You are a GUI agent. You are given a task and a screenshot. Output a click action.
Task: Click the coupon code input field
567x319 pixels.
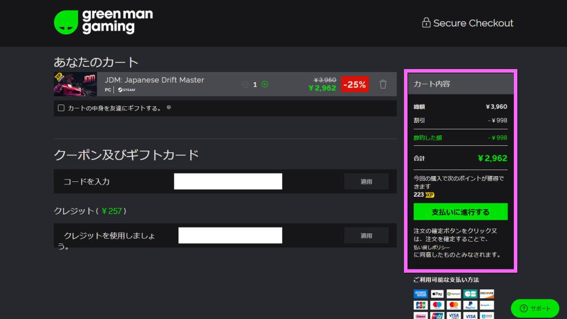coord(228,181)
